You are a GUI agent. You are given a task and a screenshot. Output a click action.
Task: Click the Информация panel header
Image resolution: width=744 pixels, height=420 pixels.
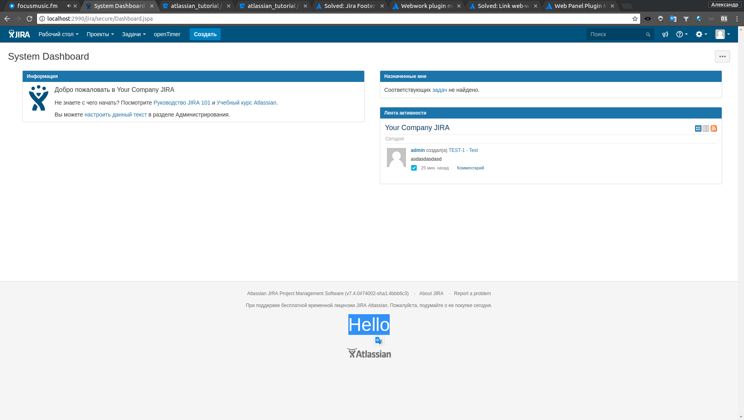pyautogui.click(x=193, y=76)
